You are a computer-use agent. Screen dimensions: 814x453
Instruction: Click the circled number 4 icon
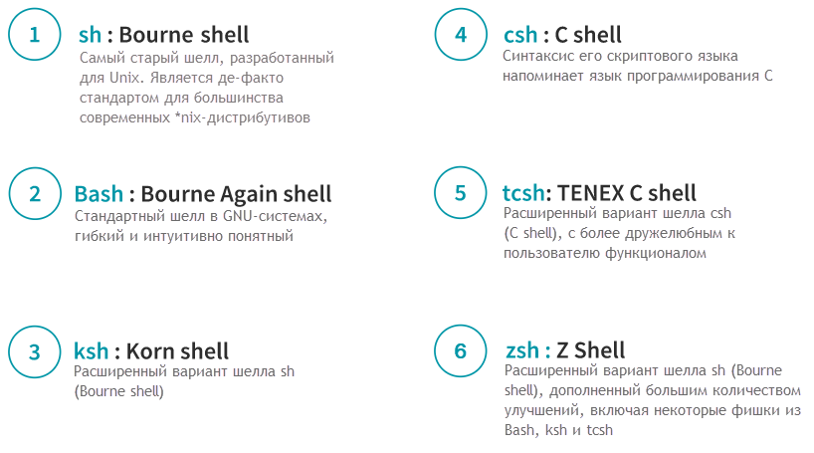click(461, 36)
